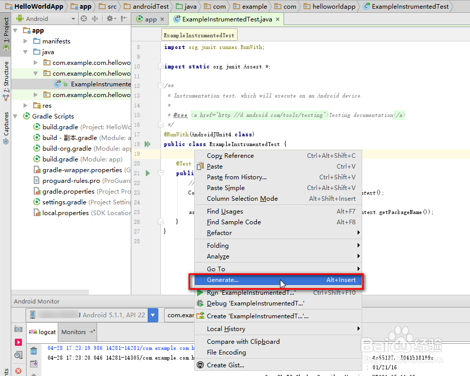Image resolution: width=470 pixels, height=376 pixels.
Task: Click the hide Project panel icon
Action: point(124,18)
